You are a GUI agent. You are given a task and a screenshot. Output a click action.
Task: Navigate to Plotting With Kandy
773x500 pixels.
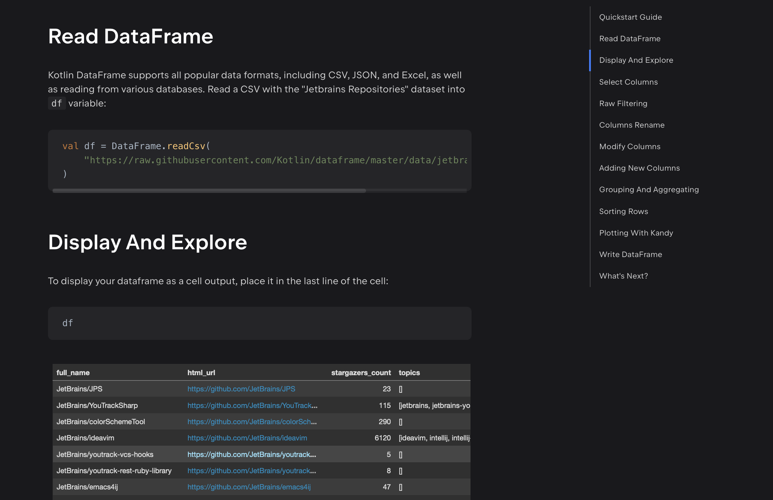pos(636,233)
